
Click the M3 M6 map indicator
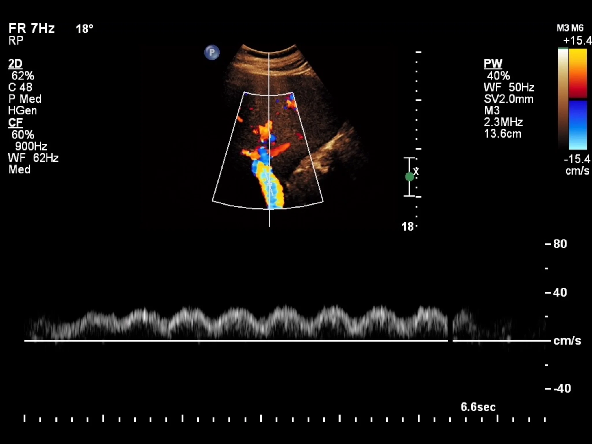[570, 28]
